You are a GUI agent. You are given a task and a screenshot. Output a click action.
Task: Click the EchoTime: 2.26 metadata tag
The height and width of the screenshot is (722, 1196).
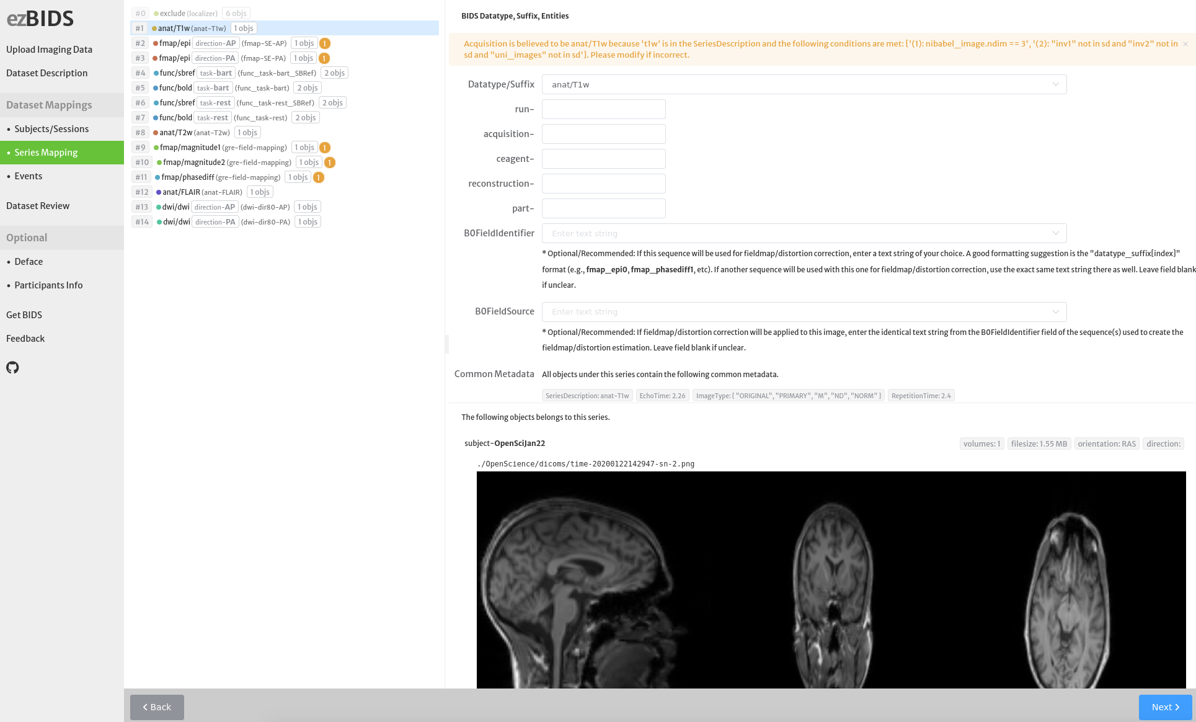click(662, 396)
